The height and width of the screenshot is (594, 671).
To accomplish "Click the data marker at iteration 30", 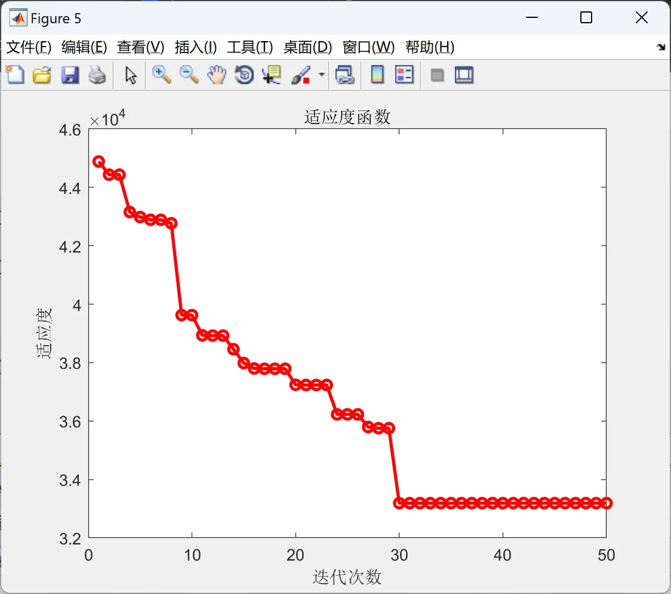I will 399,503.
